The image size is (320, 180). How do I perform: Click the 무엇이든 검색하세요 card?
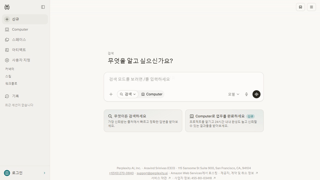click(143, 121)
